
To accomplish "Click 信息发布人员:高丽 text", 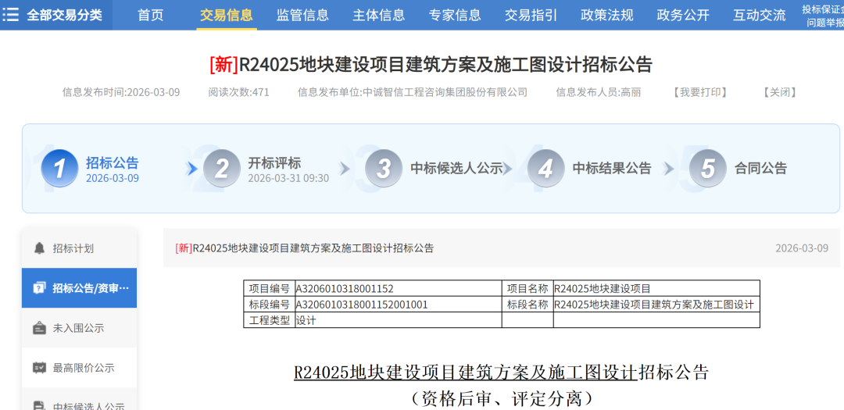I will coord(598,92).
